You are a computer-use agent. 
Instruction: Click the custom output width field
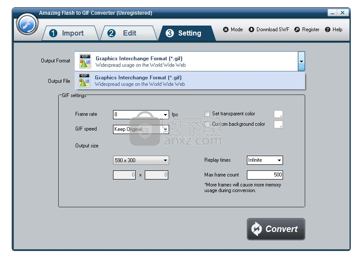tap(124, 175)
